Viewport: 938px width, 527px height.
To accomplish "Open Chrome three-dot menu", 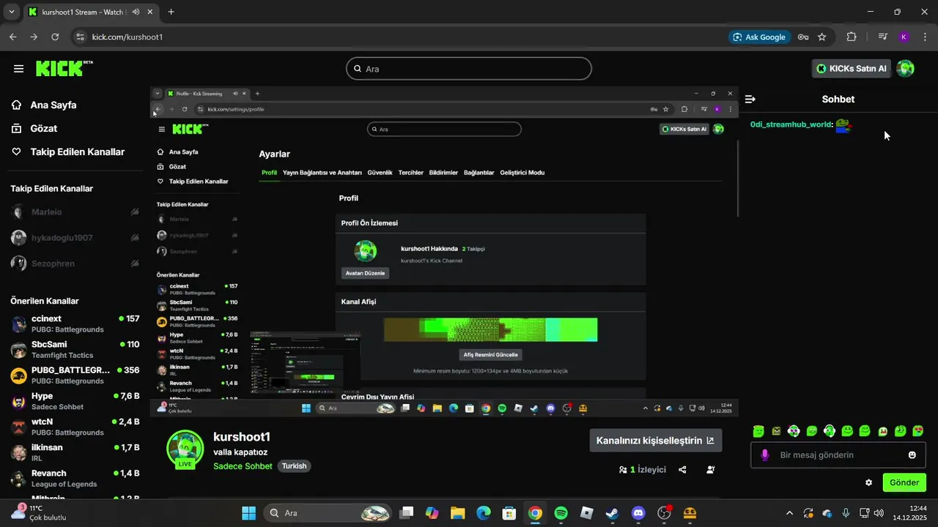I will pos(924,37).
